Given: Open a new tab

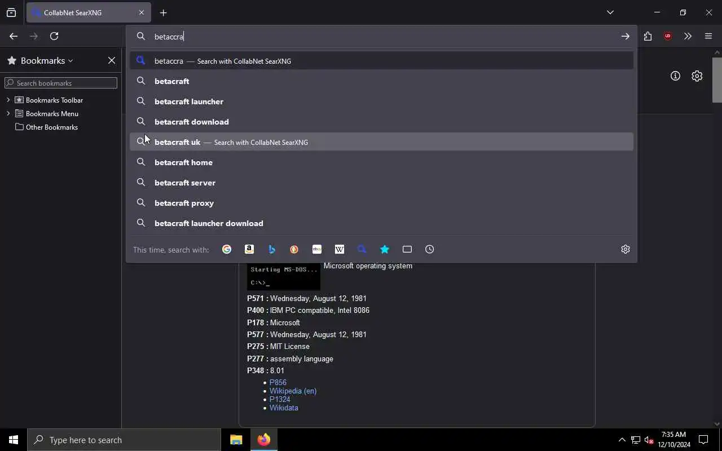Looking at the screenshot, I should tap(163, 12).
